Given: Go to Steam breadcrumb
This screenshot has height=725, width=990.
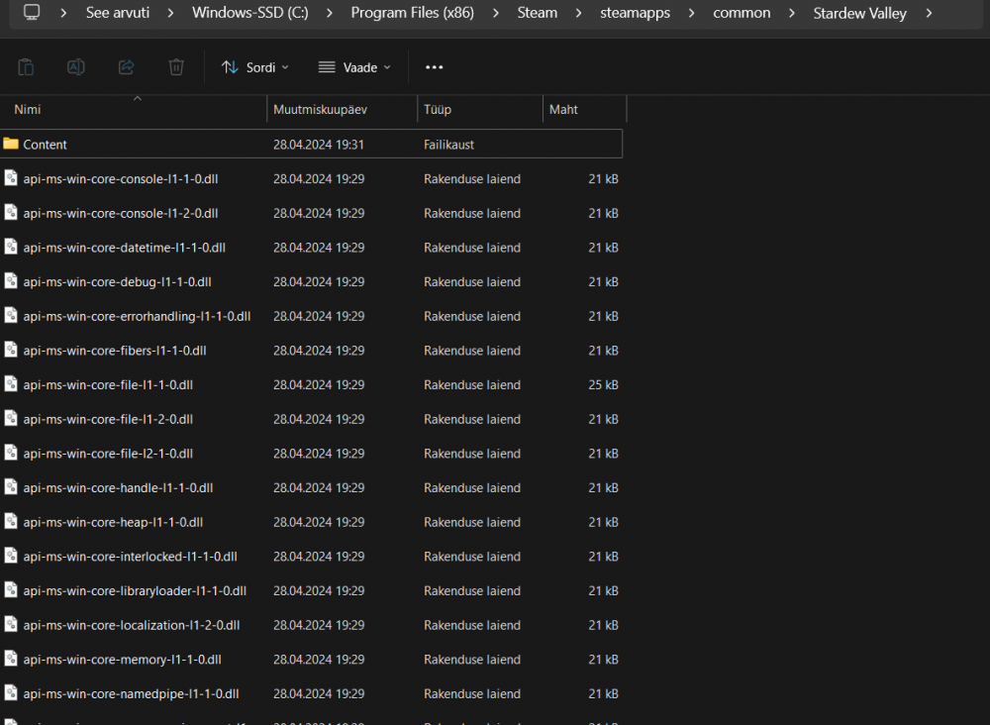Looking at the screenshot, I should pos(538,13).
